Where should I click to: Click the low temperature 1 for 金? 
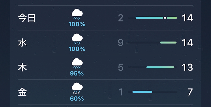(x=121, y=92)
